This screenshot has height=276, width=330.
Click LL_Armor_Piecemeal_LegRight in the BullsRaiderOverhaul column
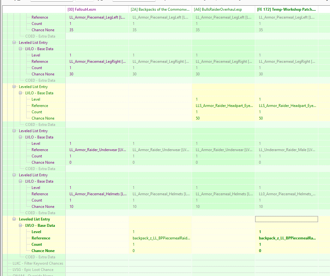[224, 62]
